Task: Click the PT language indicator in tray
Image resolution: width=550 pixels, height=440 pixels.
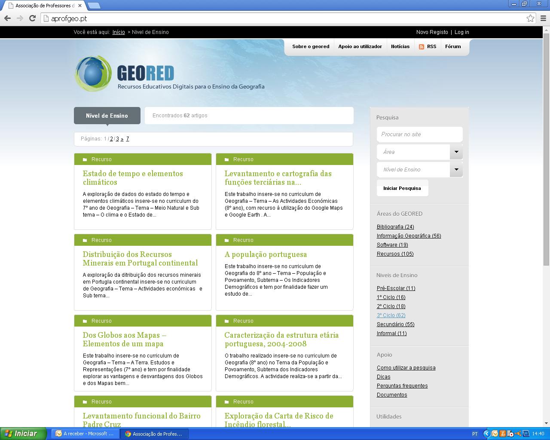Action: click(475, 434)
